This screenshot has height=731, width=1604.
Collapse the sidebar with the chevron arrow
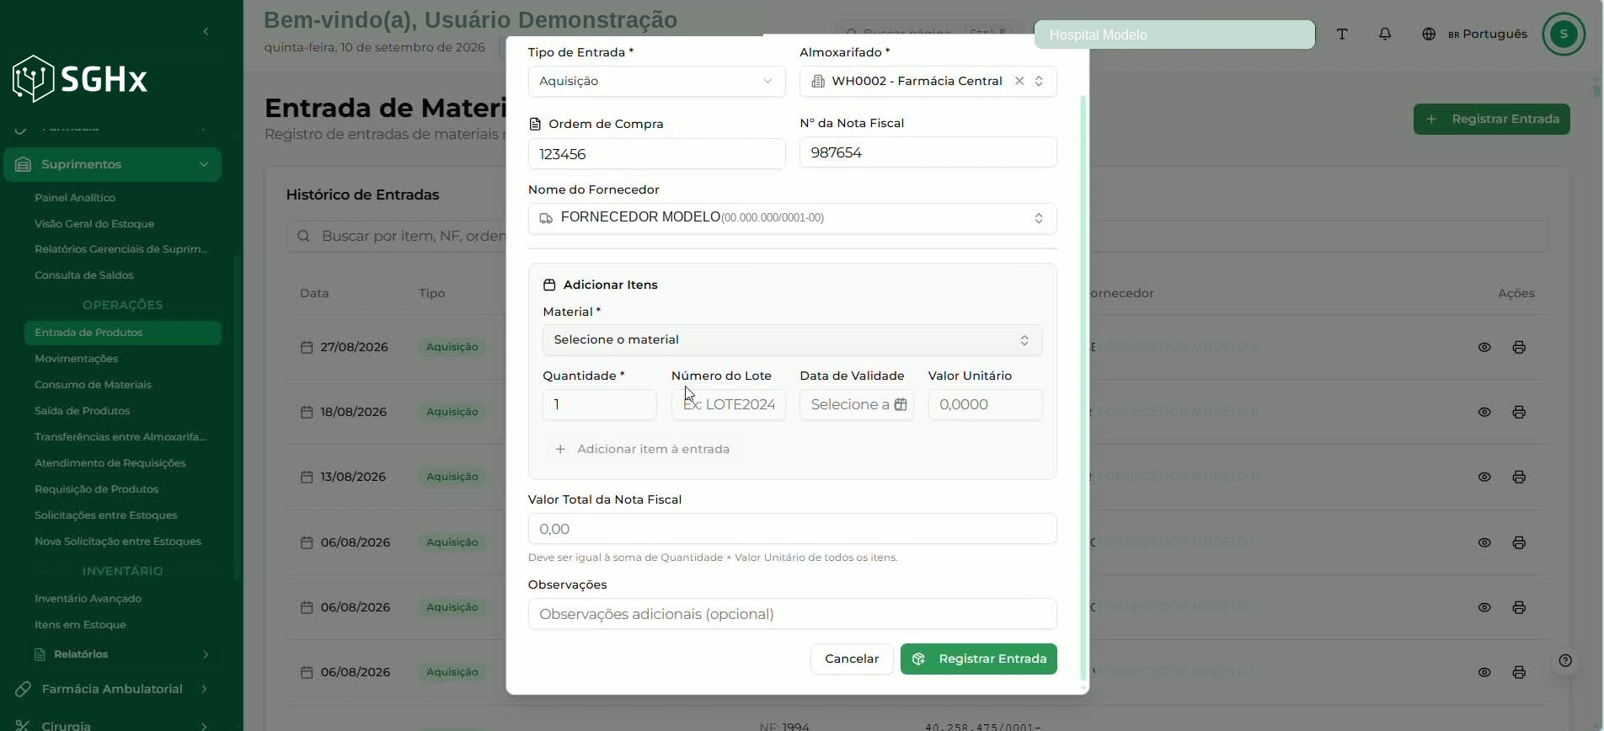point(206,32)
